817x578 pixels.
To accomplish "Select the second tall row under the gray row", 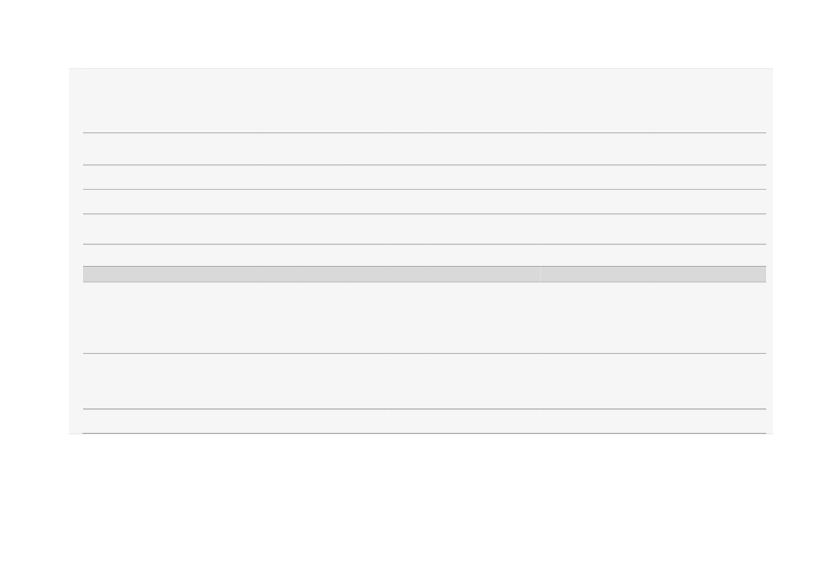I will pyautogui.click(x=424, y=381).
